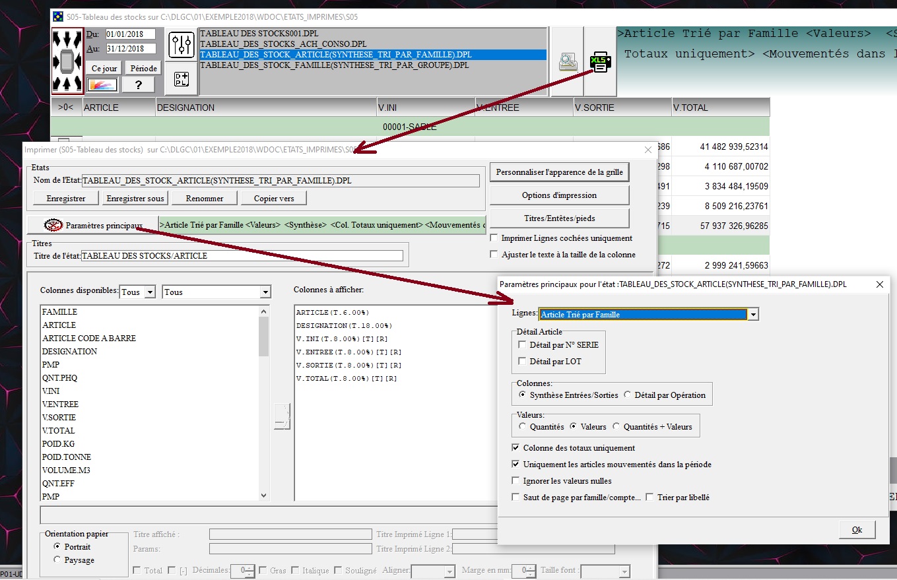Click Enregistrer sous button
This screenshot has height=580, width=897.
136,198
